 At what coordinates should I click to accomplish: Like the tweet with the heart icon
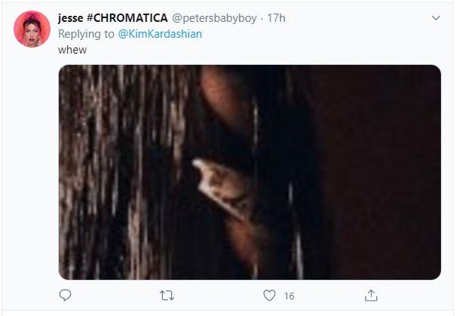pyautogui.click(x=269, y=296)
